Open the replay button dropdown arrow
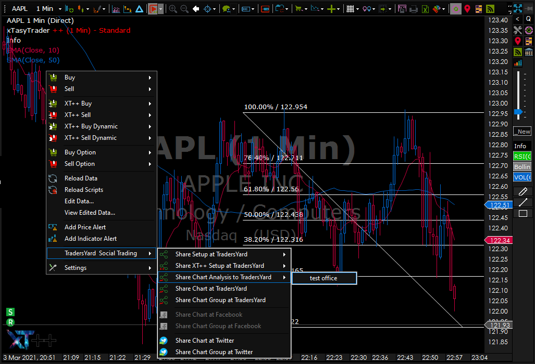Screen dimensions: 535x364 coord(160,9)
